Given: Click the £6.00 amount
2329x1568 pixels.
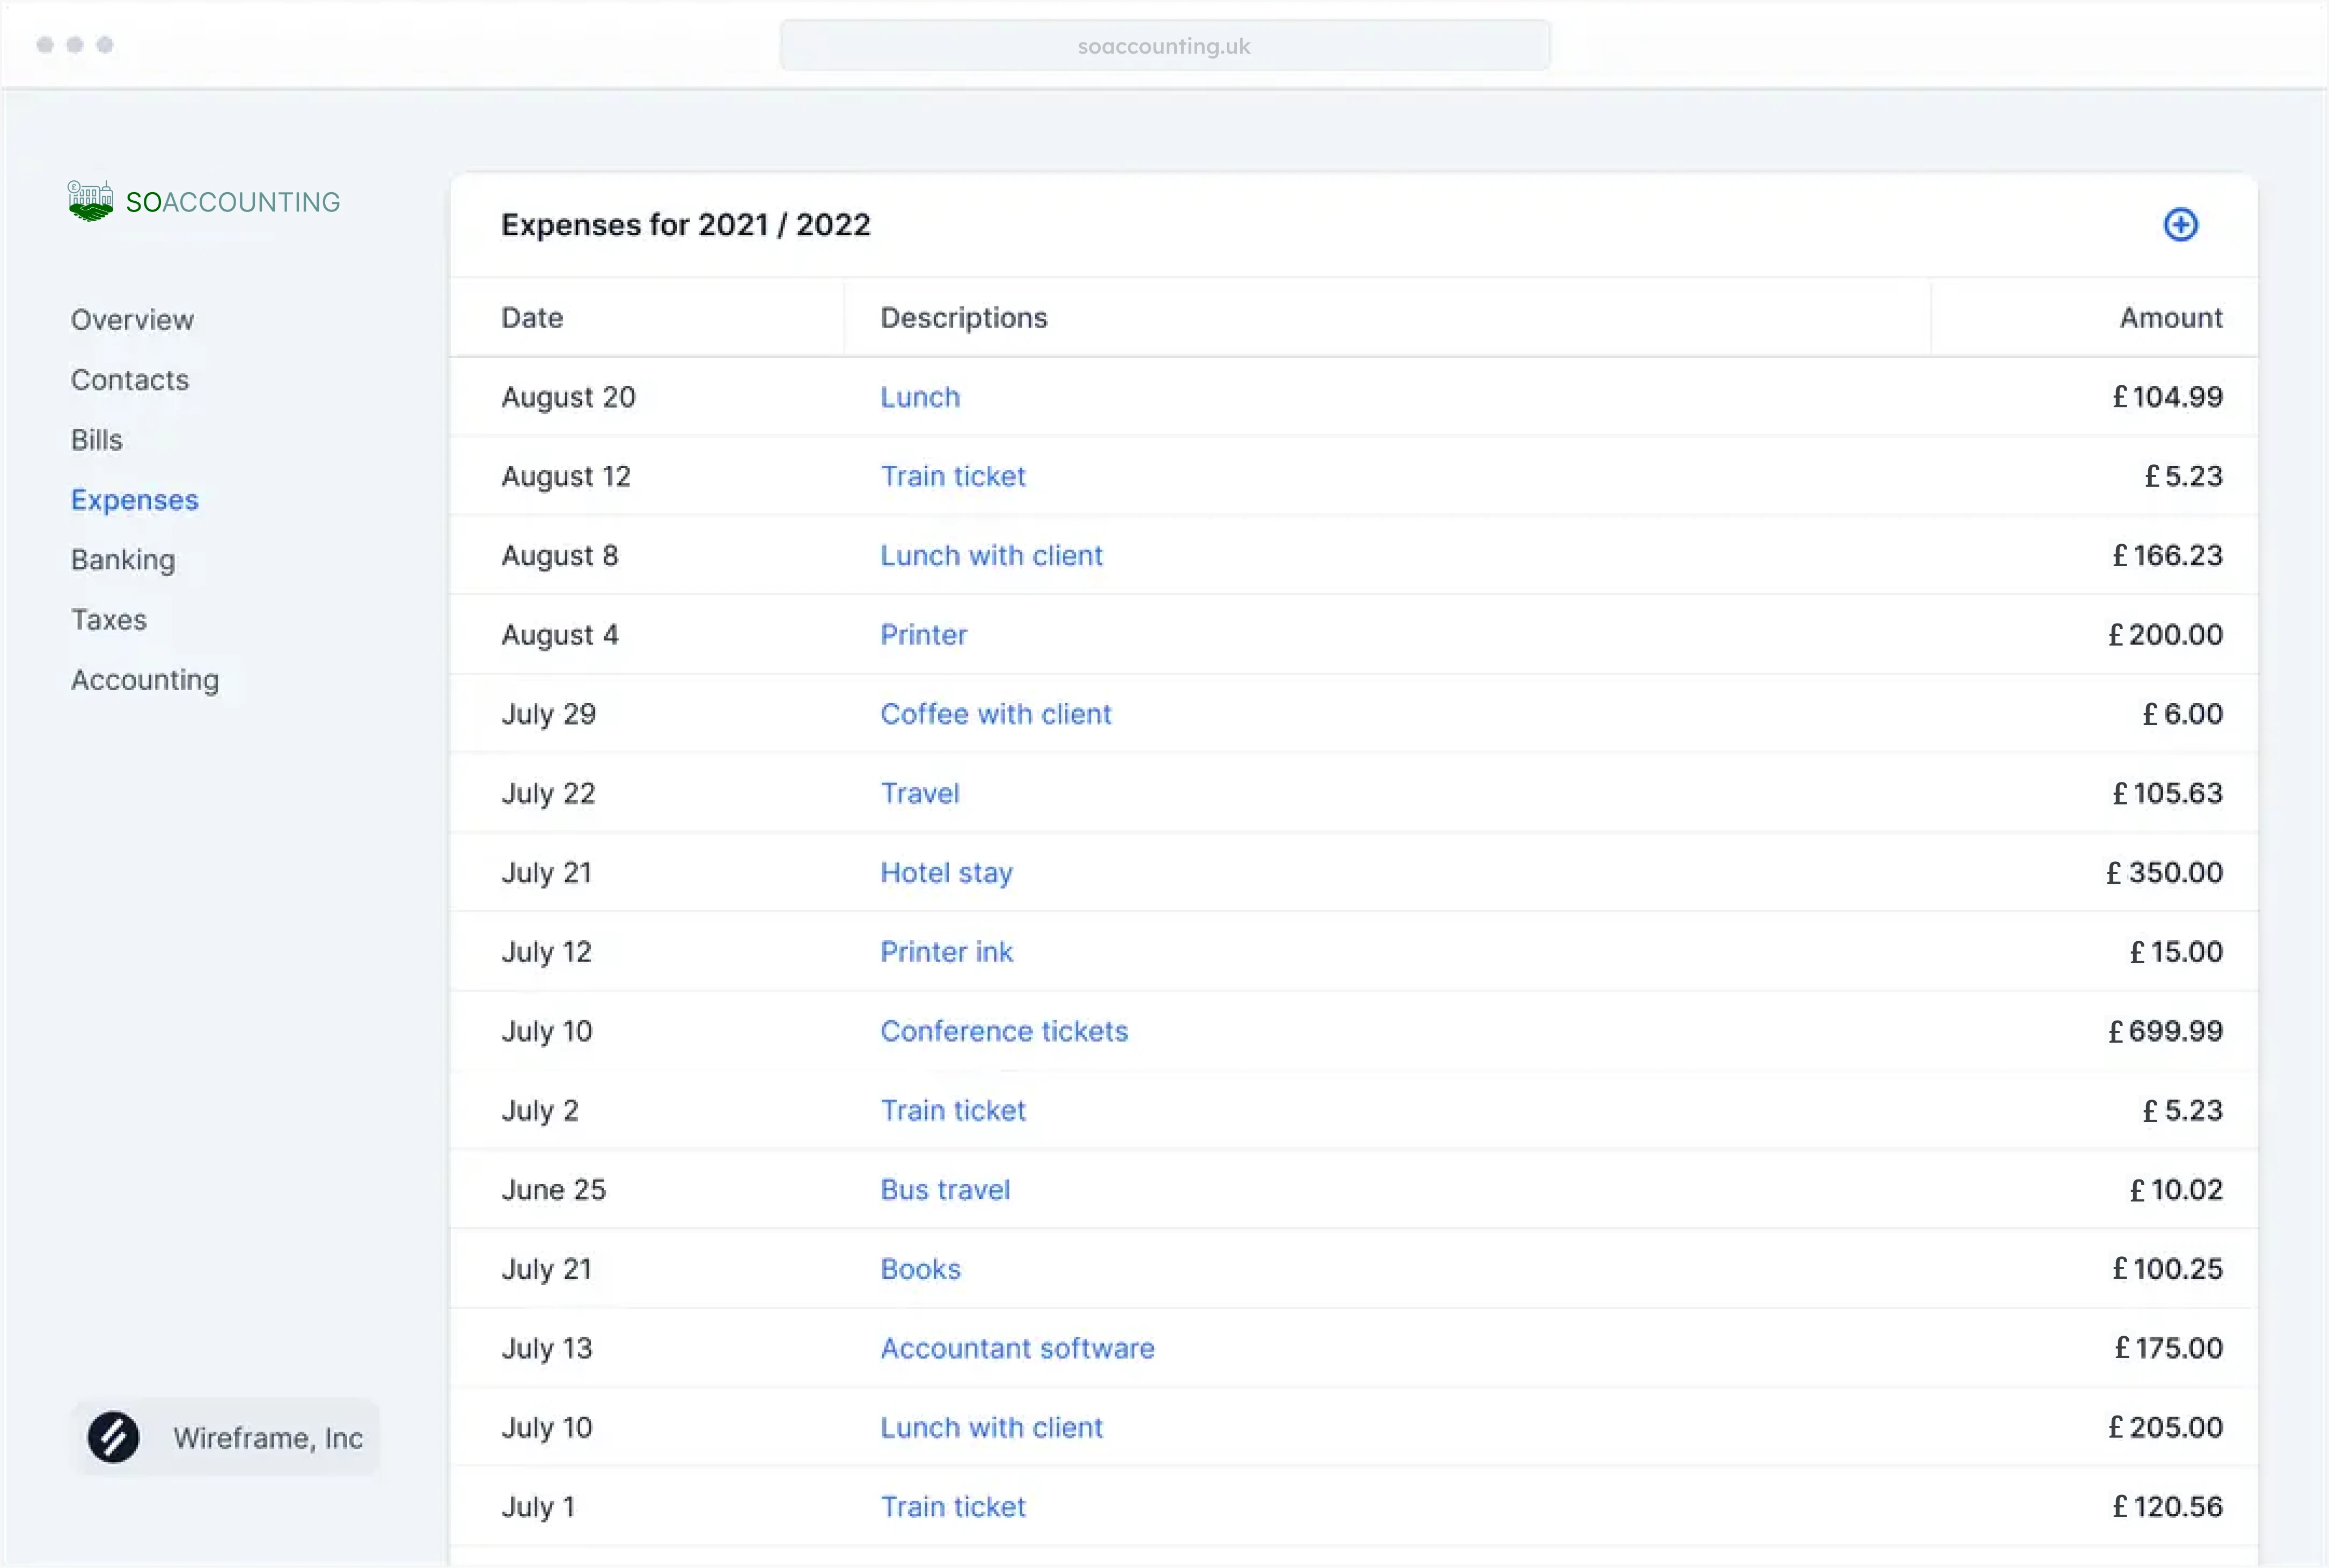Looking at the screenshot, I should pos(2182,714).
